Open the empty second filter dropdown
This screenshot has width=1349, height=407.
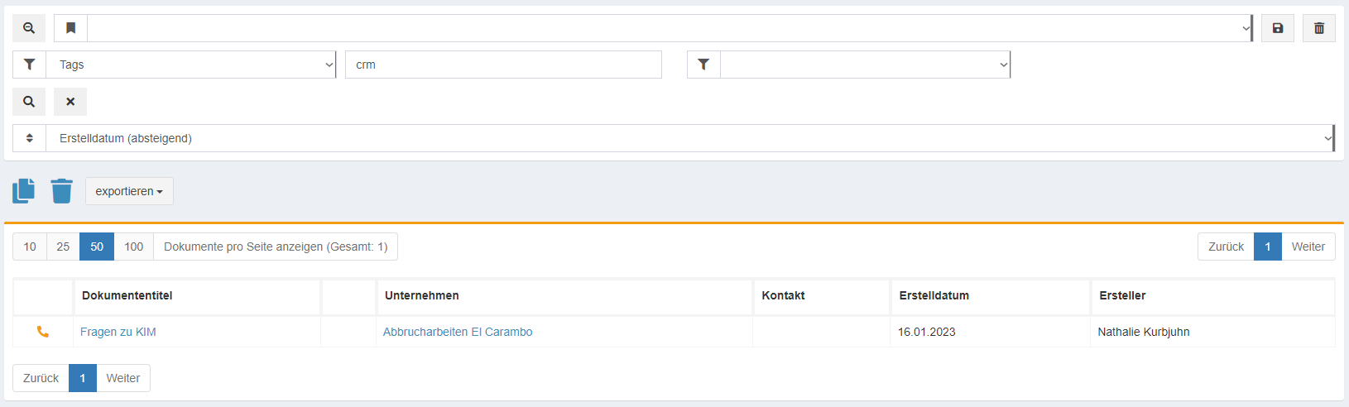[865, 65]
